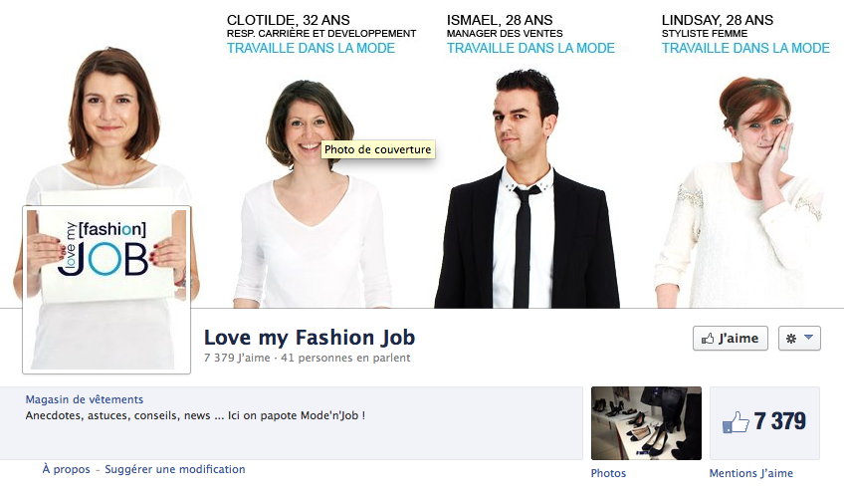Click the J'aime like button

coord(730,339)
